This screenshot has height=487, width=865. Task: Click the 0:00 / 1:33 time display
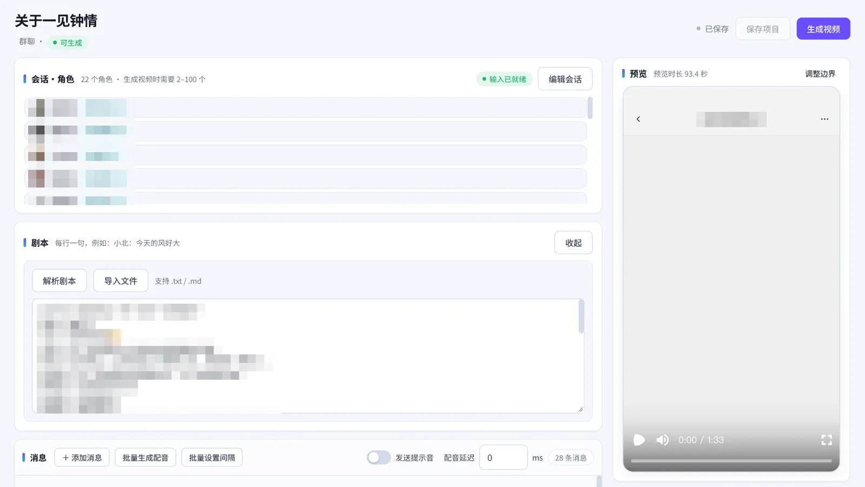[701, 440]
